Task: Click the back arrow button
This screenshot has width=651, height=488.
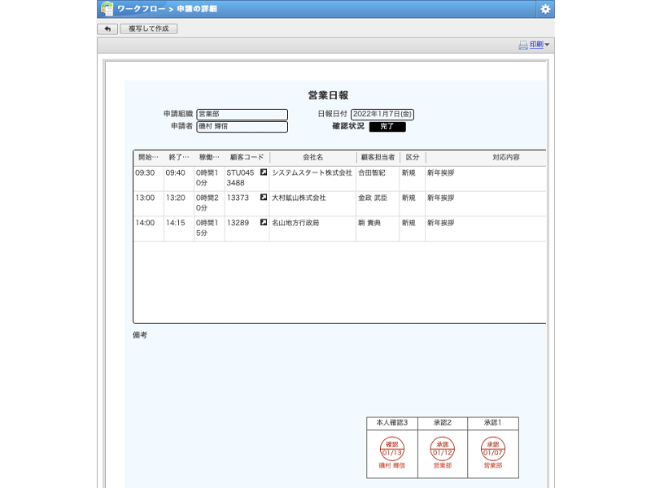Action: pyautogui.click(x=107, y=28)
